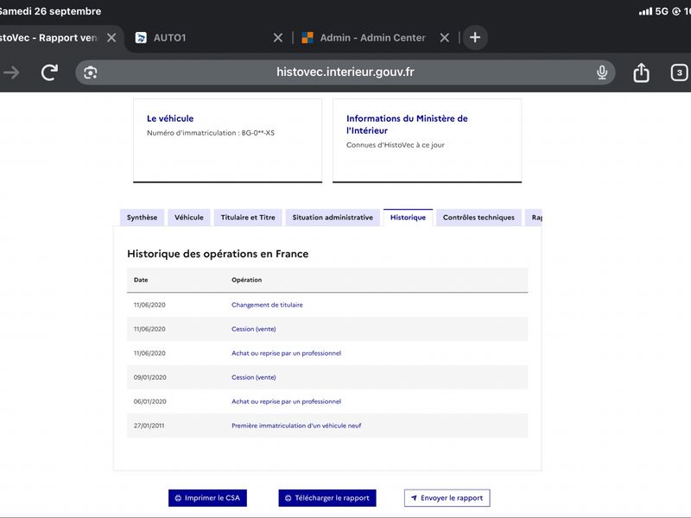Add a new browser tab
This screenshot has width=691, height=518.
(x=475, y=37)
